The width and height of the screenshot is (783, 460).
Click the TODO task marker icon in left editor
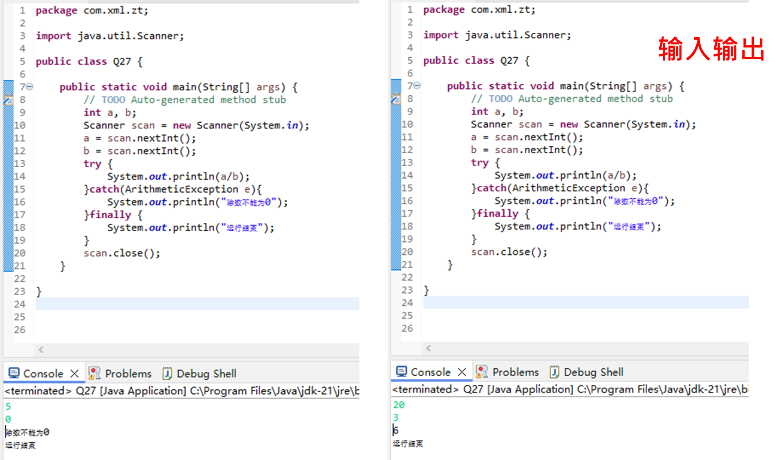pyautogui.click(x=9, y=100)
